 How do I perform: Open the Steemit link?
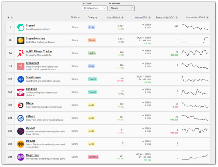click(x=31, y=26)
